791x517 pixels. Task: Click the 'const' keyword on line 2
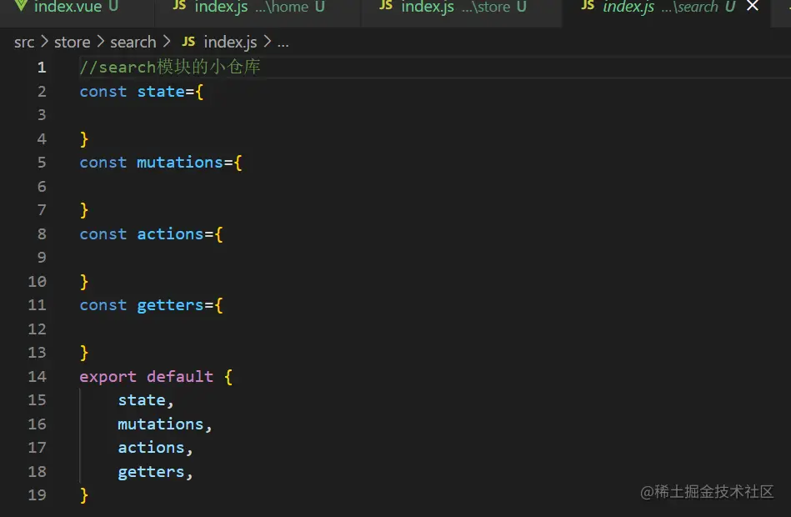click(103, 92)
